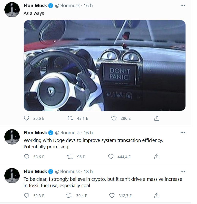Share the Doge devs tweet
The height and width of the screenshot is (204, 197).
[x=157, y=157]
